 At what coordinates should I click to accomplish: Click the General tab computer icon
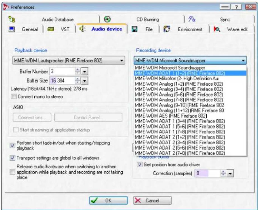pos(12,29)
